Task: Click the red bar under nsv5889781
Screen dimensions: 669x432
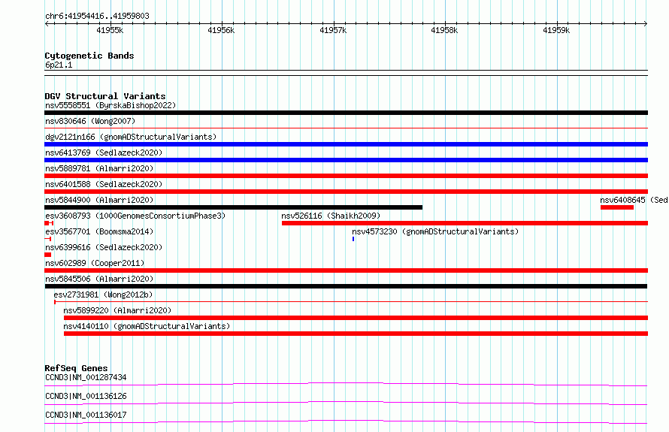Action: [x=346, y=176]
